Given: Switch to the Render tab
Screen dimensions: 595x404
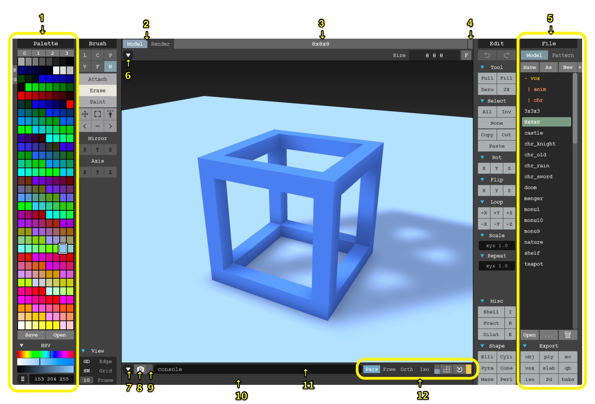Looking at the screenshot, I should (160, 44).
